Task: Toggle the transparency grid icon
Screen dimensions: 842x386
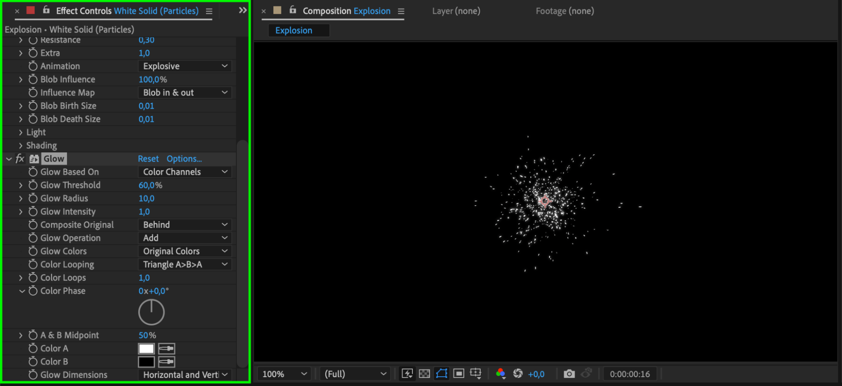Action: pyautogui.click(x=425, y=374)
